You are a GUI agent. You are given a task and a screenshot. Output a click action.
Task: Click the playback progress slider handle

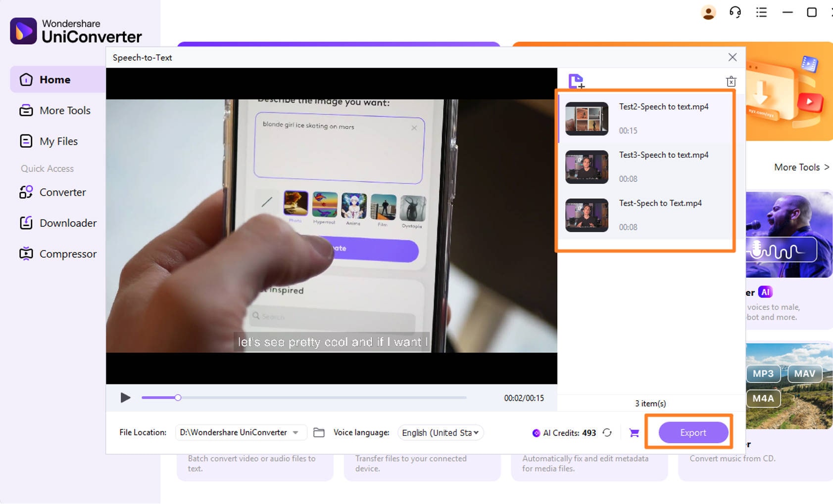tap(178, 398)
